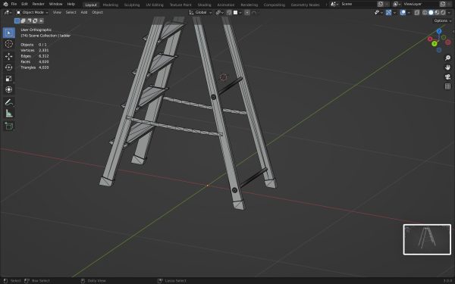455x284 pixels.
Task: Toggle proportional editing button
Action: [x=247, y=12]
